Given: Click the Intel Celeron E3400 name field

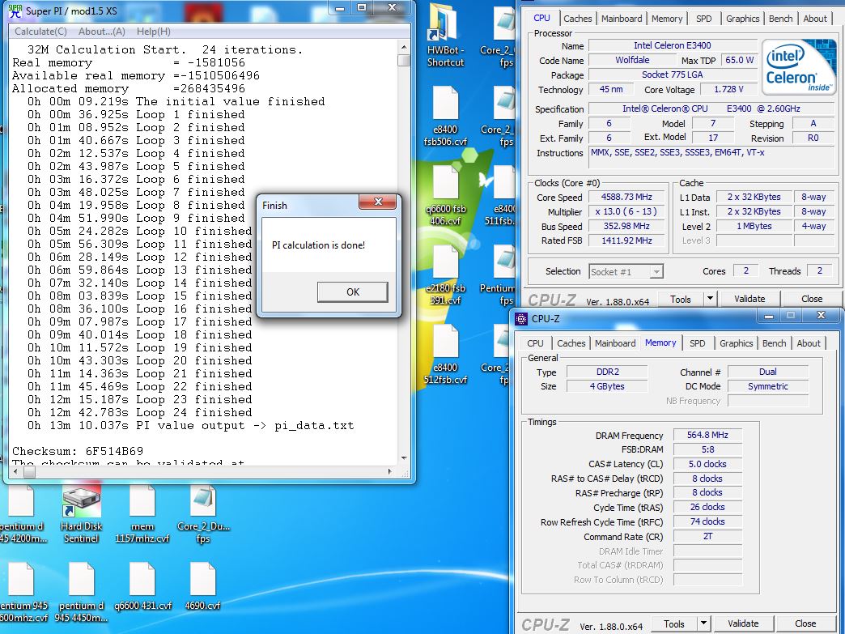Looking at the screenshot, I should [672, 45].
